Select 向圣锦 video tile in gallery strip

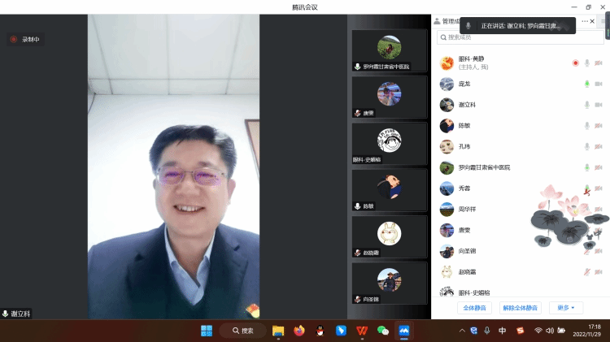(390, 284)
